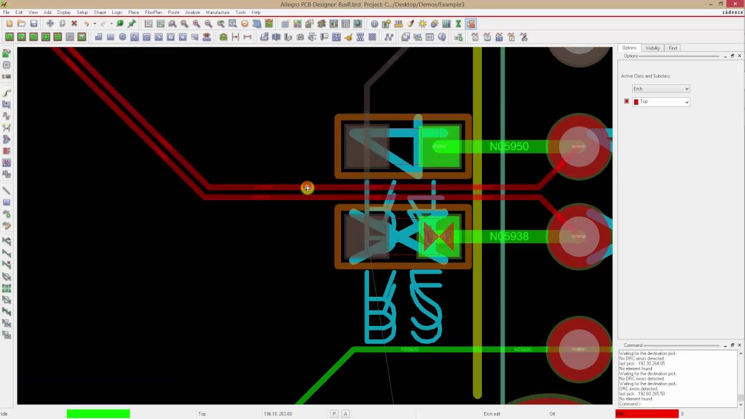The height and width of the screenshot is (419, 745).
Task: Click the Highlight sun icon
Action: pos(423,24)
